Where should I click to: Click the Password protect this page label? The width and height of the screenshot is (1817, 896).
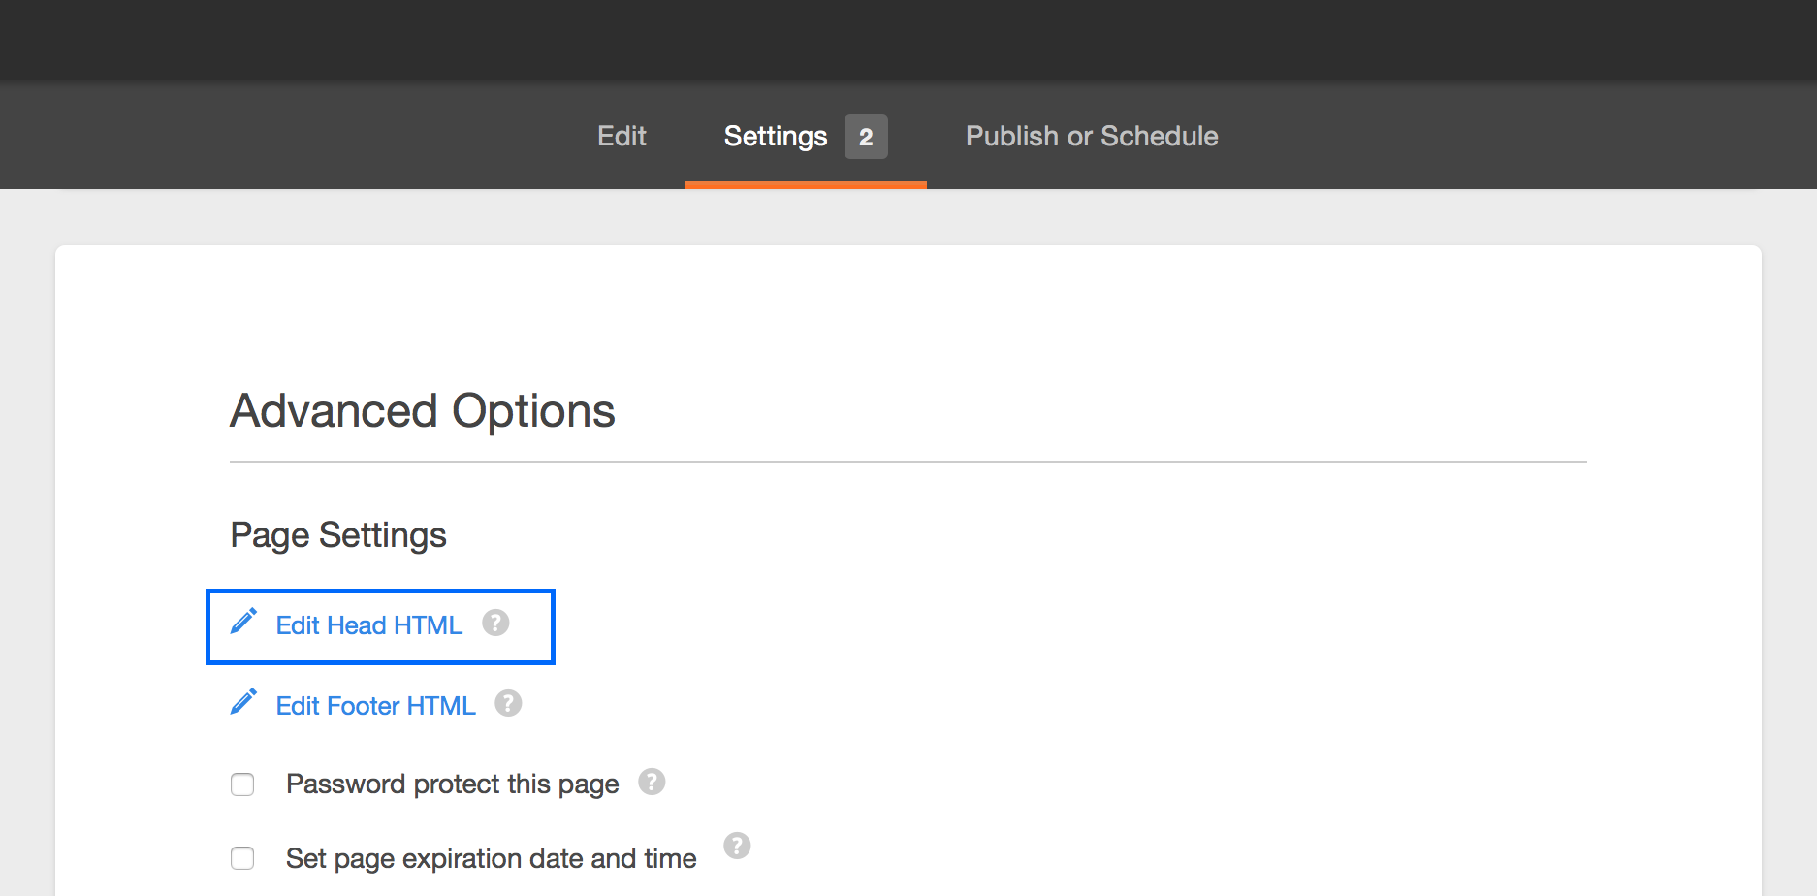(x=452, y=784)
